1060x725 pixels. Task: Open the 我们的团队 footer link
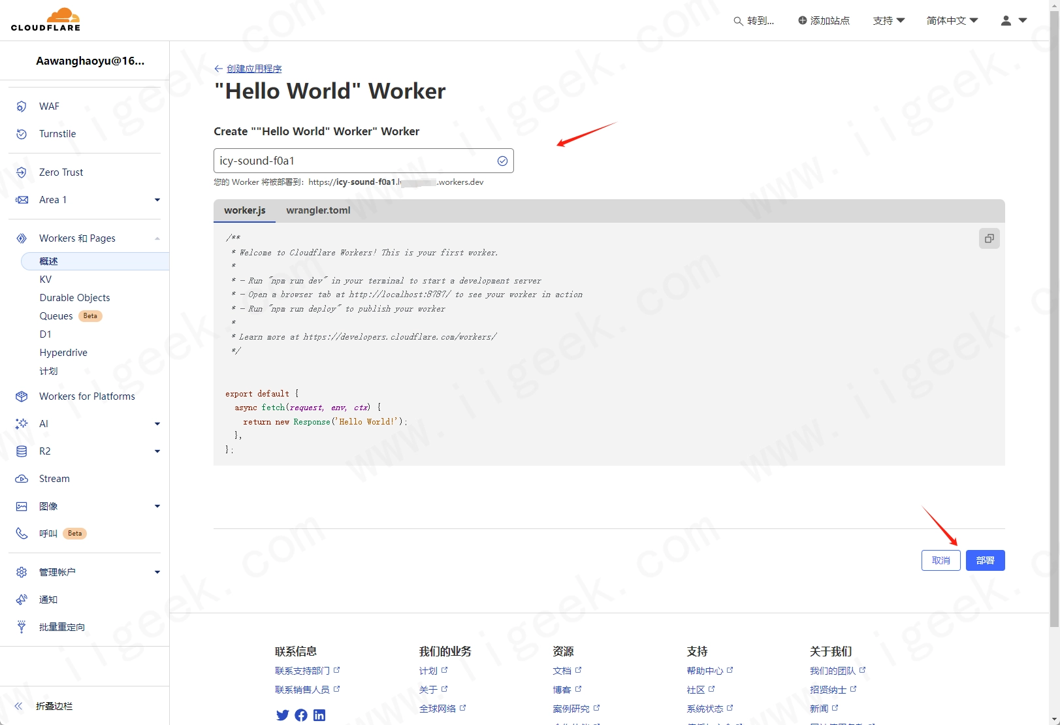(838, 671)
